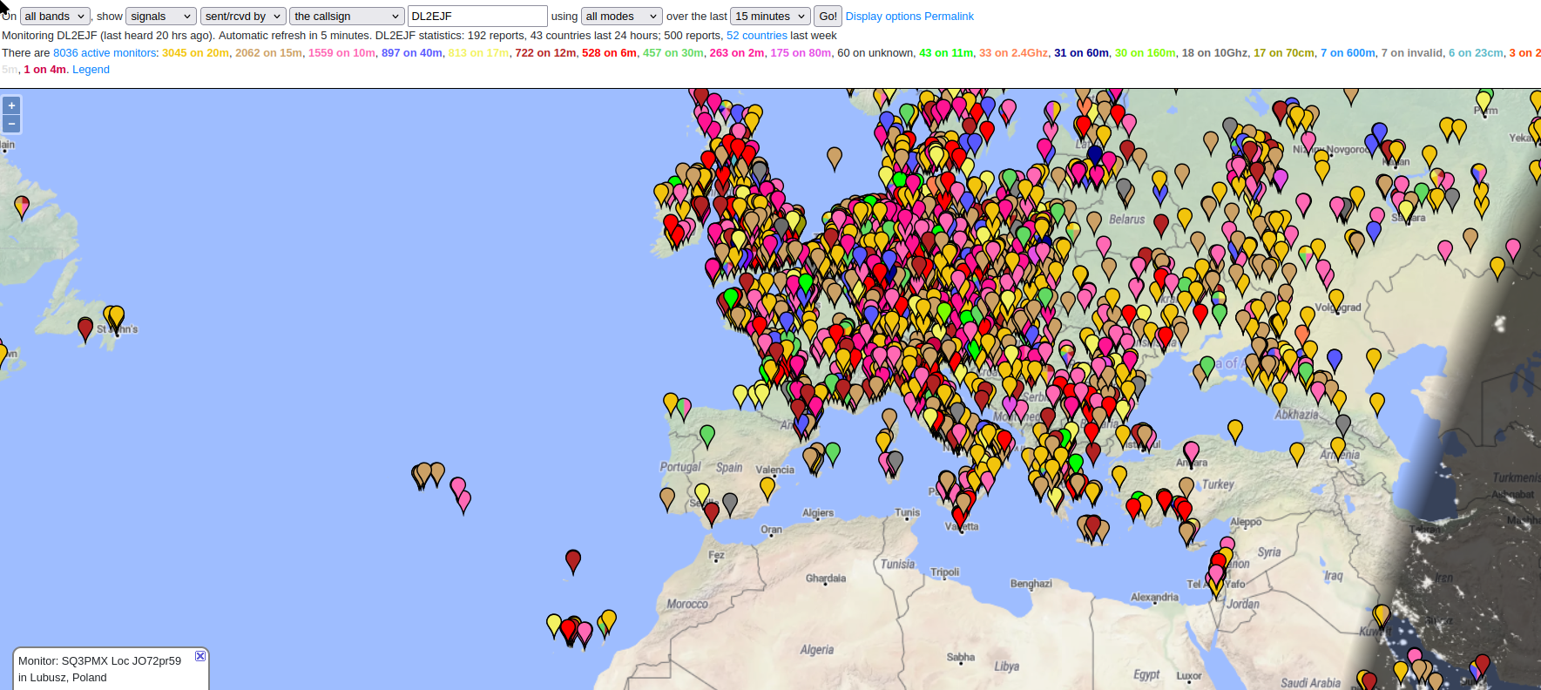Click the green marker in northwest Spain

[x=707, y=434]
